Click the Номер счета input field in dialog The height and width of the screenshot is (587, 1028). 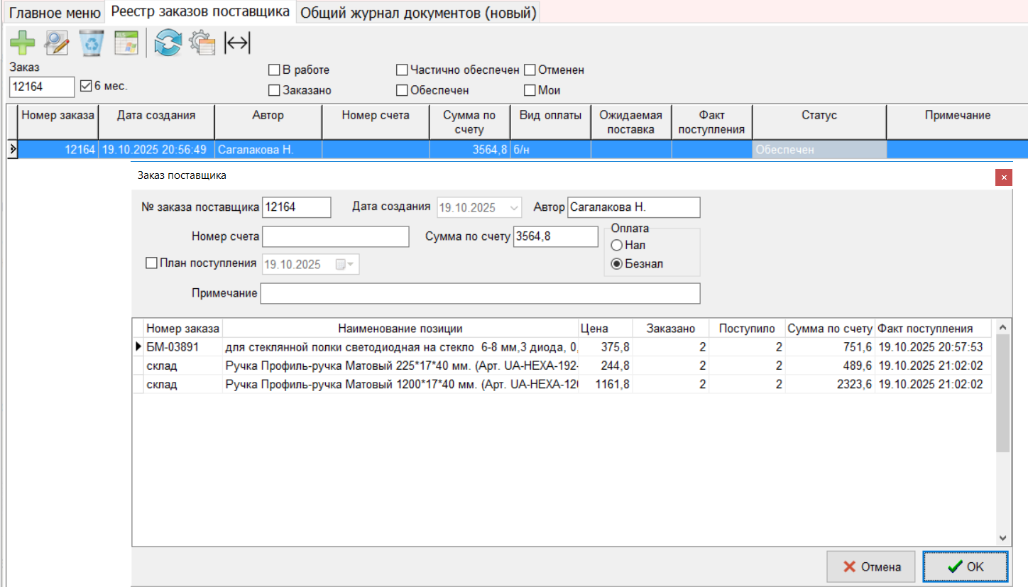pos(335,236)
